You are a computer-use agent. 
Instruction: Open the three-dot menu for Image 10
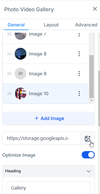click(x=79, y=94)
